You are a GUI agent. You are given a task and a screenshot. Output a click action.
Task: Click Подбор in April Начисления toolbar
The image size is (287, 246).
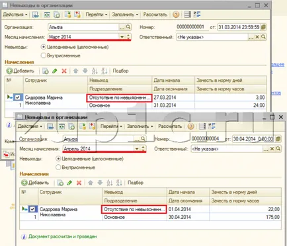136,183
